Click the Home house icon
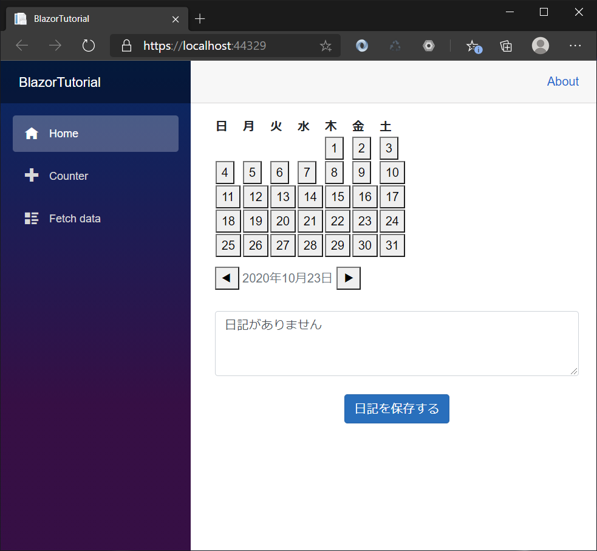 32,133
